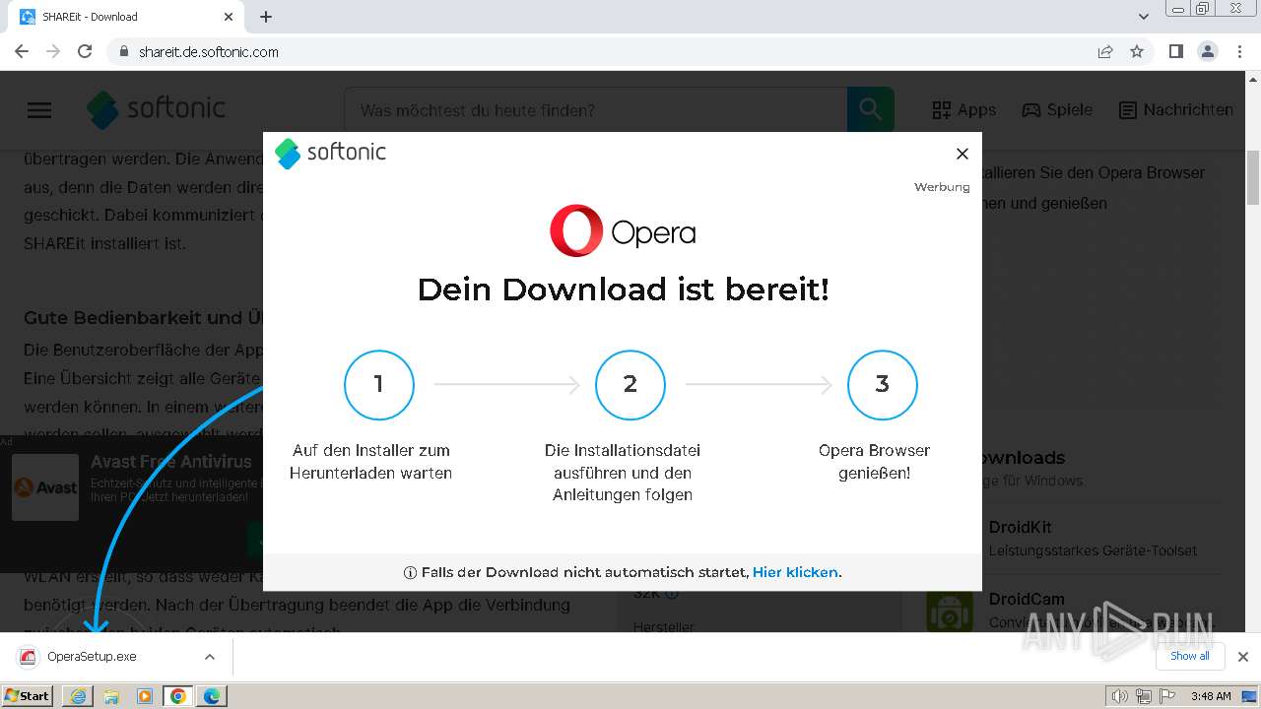The height and width of the screenshot is (709, 1261).
Task: Open OperaSetup.exe in the download bar
Action: pos(92,657)
